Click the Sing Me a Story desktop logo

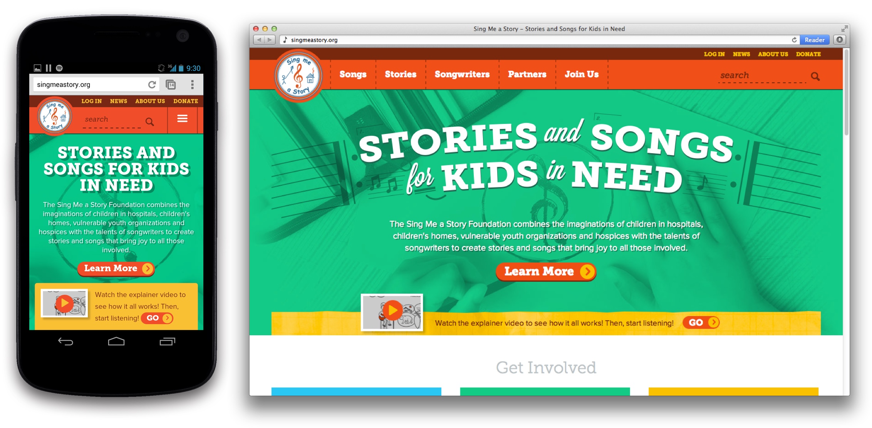[298, 75]
